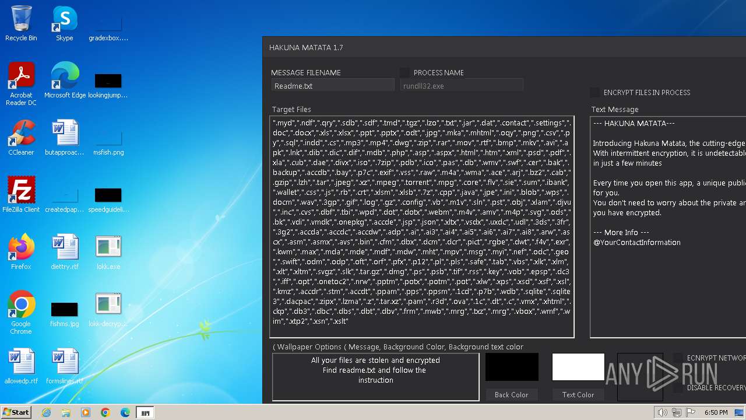
Task: Select the allowedp.rtf document icon
Action: pos(21,366)
